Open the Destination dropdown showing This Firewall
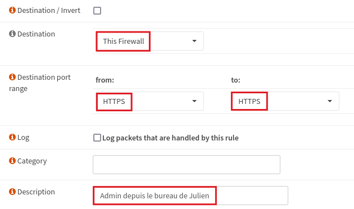The height and width of the screenshot is (209, 354). pyautogui.click(x=149, y=41)
